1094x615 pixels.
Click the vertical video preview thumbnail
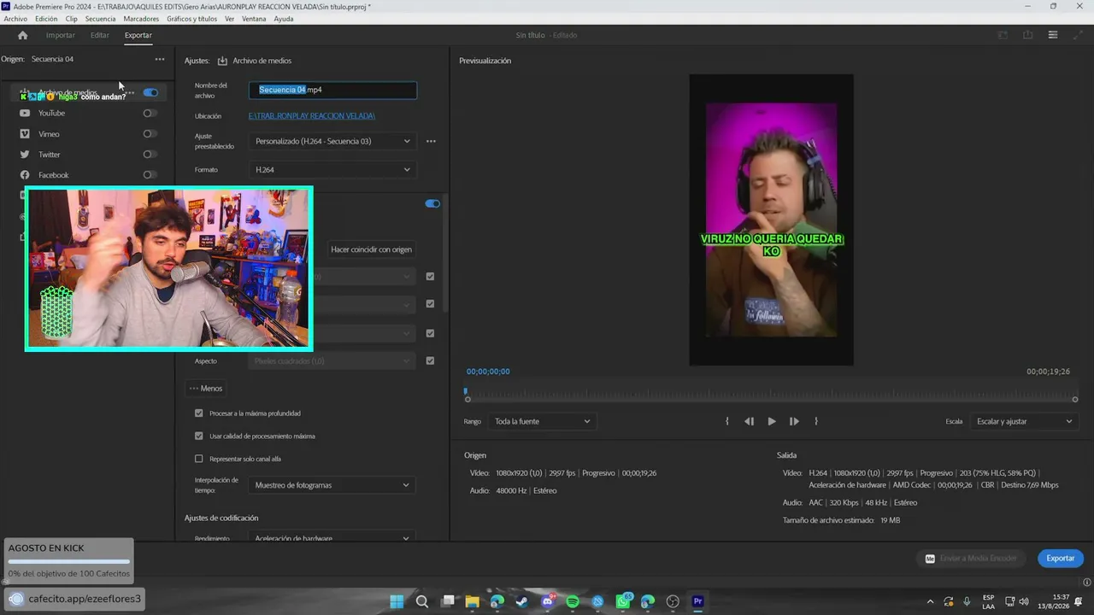pos(771,220)
